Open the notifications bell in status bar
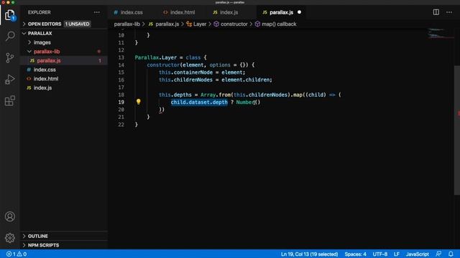This screenshot has width=460, height=258. pyautogui.click(x=451, y=254)
